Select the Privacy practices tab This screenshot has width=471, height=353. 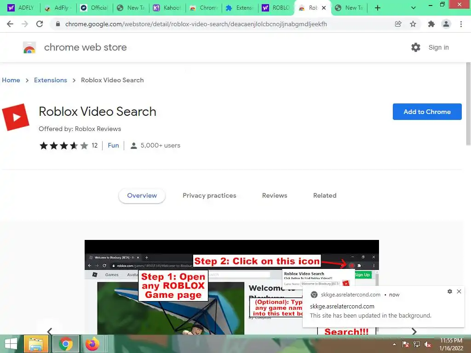coord(209,195)
